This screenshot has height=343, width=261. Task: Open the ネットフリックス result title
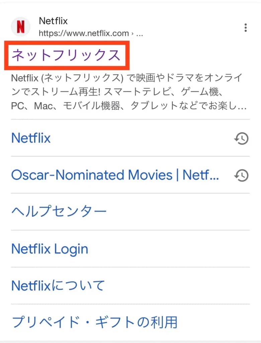coord(66,55)
